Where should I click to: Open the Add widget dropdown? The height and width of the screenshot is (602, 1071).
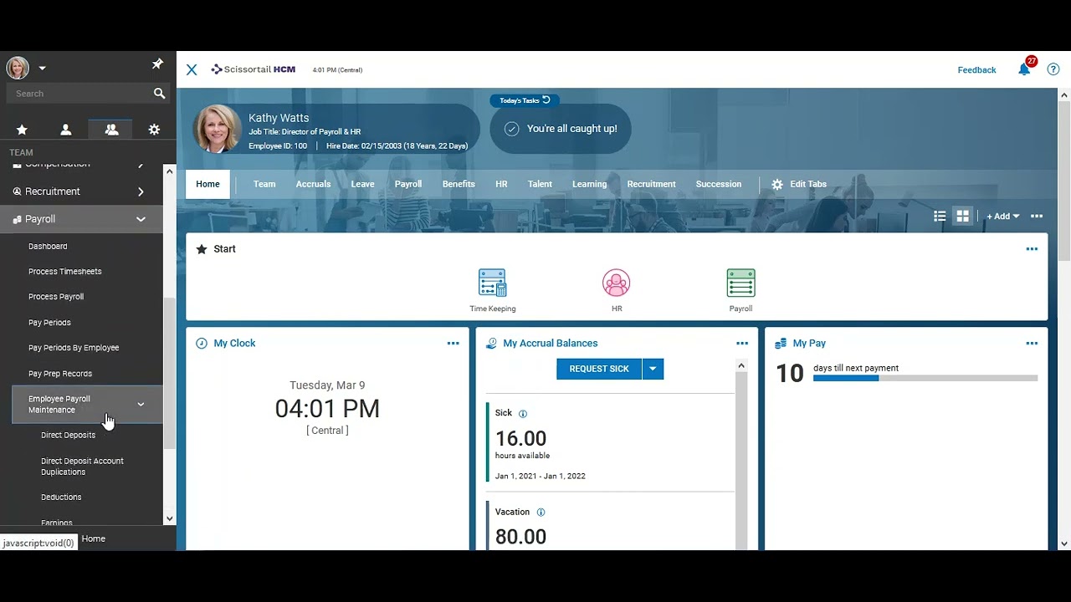[1002, 217]
